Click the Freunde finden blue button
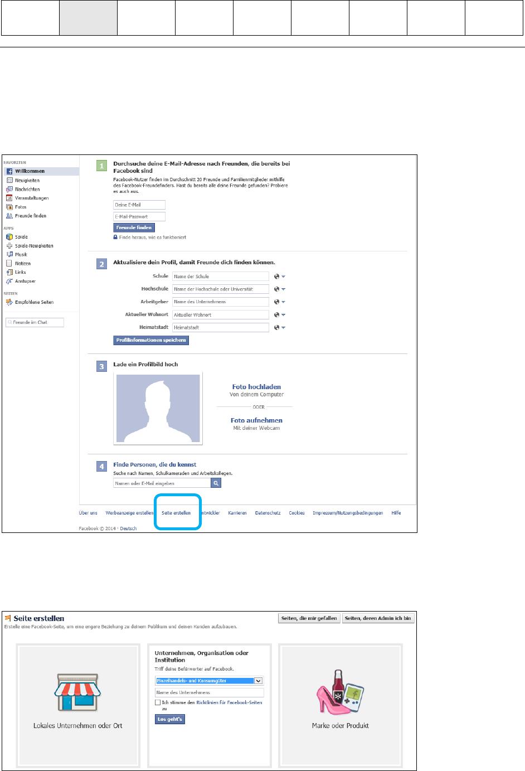 tap(134, 227)
